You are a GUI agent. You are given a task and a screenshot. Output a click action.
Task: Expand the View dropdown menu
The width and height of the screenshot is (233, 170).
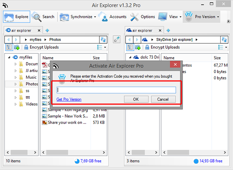click(x=180, y=17)
